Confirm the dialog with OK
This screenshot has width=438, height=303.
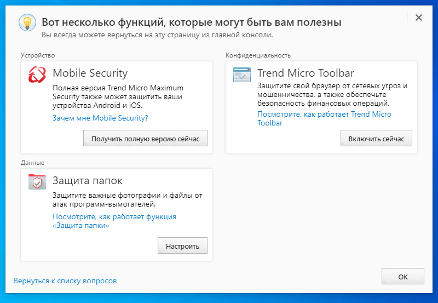pos(403,277)
